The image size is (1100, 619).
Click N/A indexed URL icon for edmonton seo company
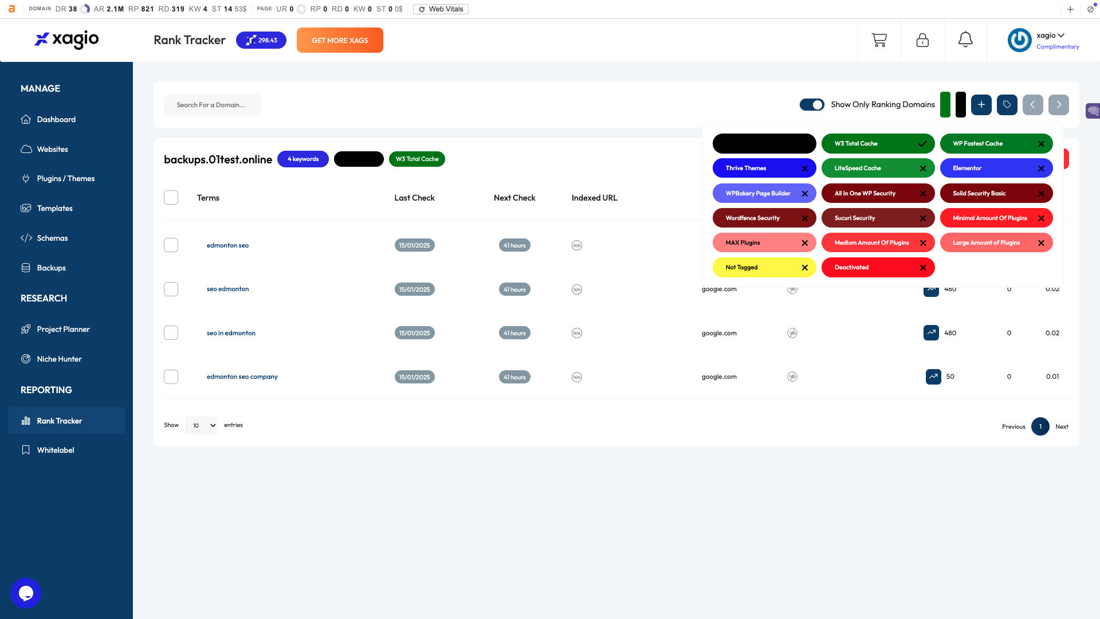[x=577, y=377]
